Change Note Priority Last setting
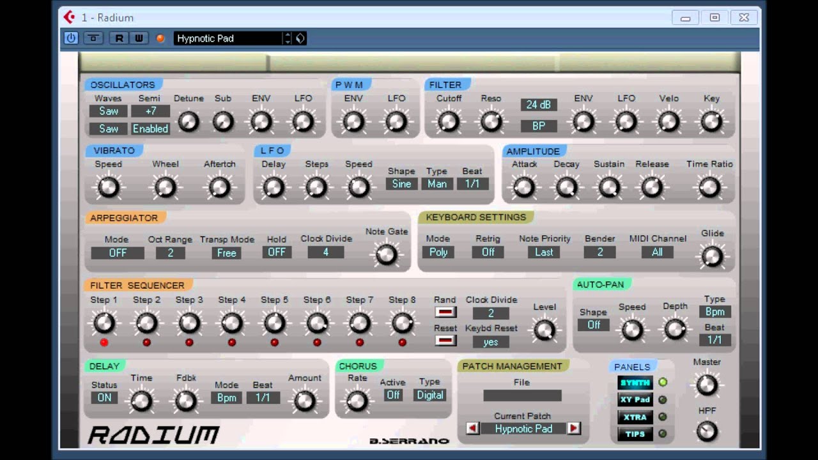 [x=544, y=252]
